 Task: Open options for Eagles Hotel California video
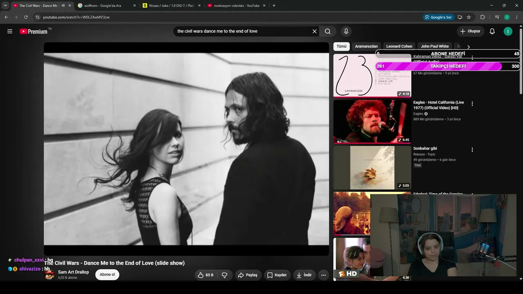[x=472, y=104]
